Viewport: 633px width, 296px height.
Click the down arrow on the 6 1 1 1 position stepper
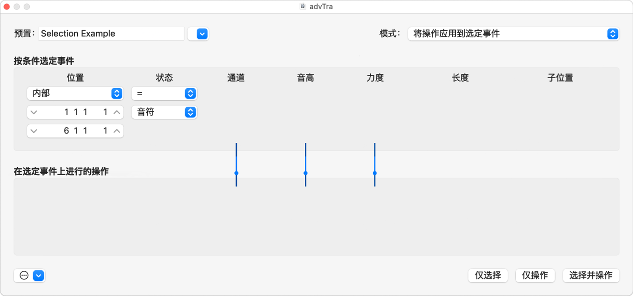(x=34, y=130)
